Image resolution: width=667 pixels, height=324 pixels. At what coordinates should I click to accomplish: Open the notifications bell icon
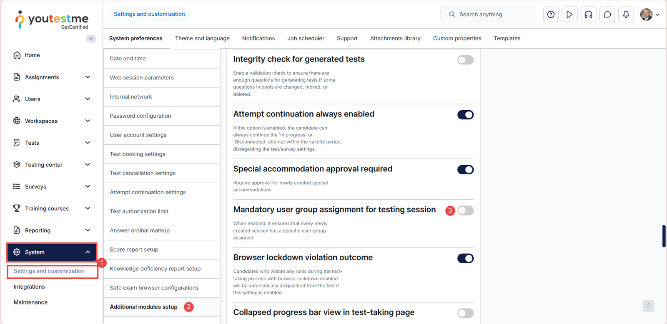click(x=626, y=15)
